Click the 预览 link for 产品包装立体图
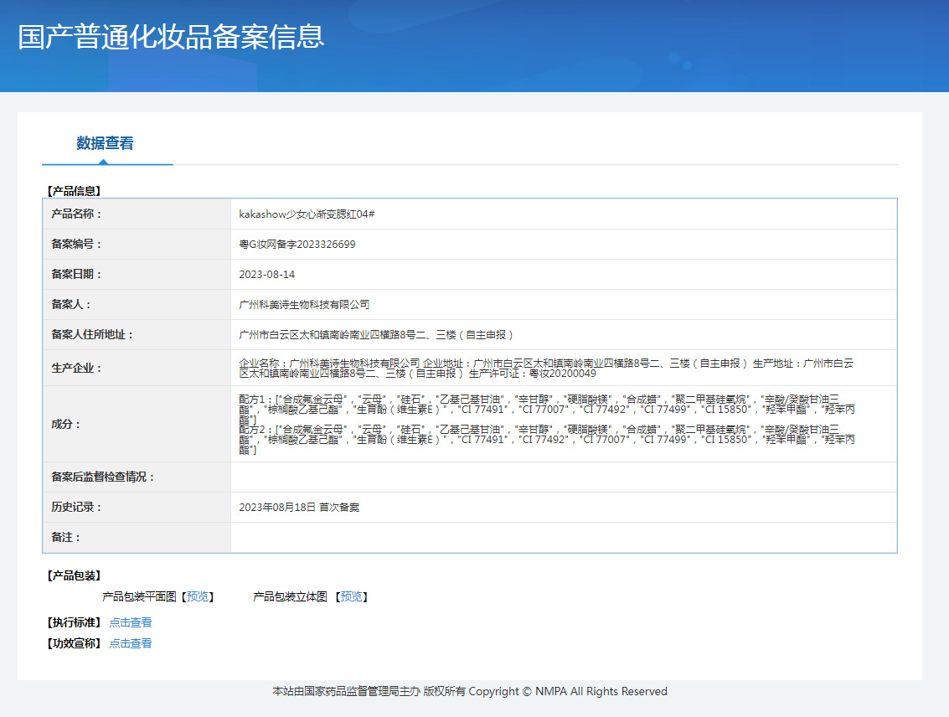This screenshot has width=949, height=717. point(352,596)
